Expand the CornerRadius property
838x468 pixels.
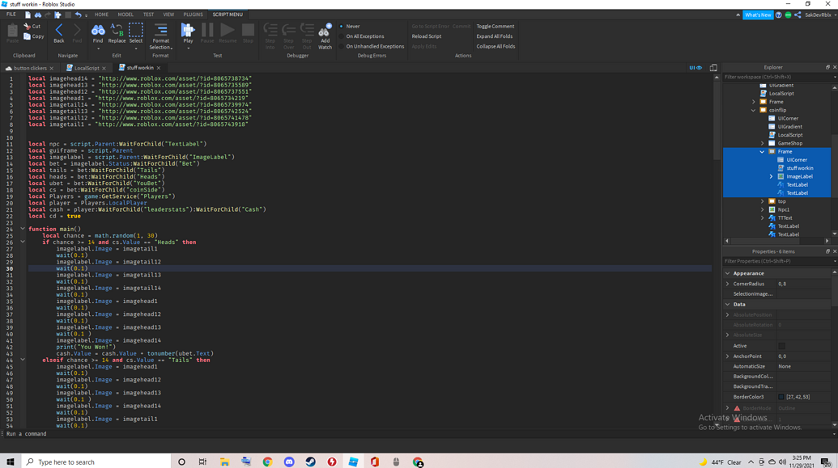coord(727,284)
